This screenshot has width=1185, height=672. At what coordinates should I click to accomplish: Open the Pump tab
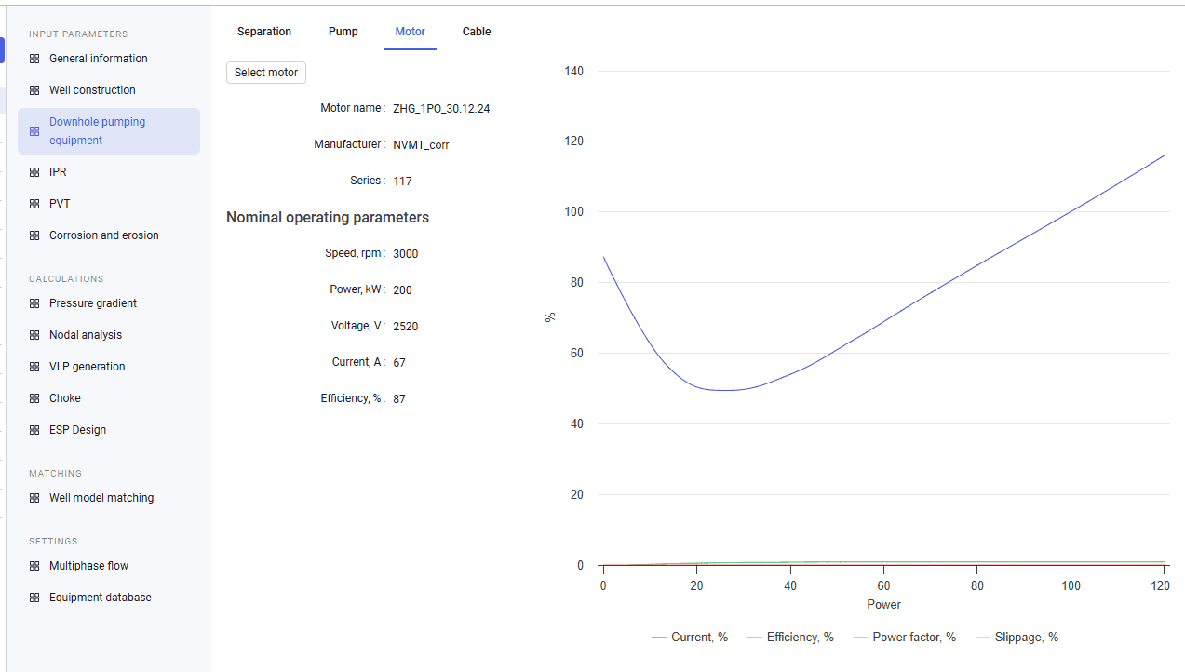343,32
